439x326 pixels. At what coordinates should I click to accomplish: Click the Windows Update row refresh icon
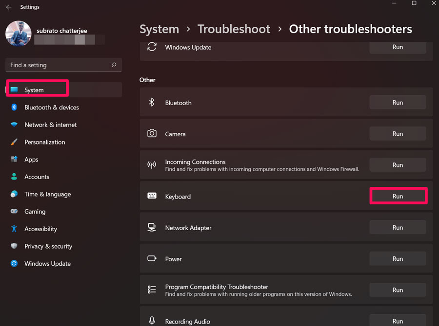pyautogui.click(x=152, y=47)
